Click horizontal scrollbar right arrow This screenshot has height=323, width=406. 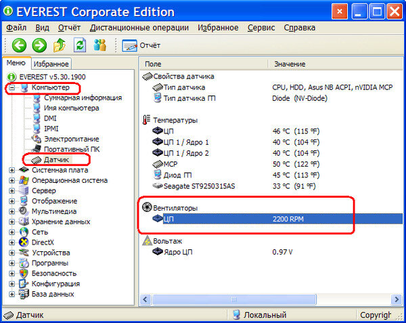(x=397, y=300)
